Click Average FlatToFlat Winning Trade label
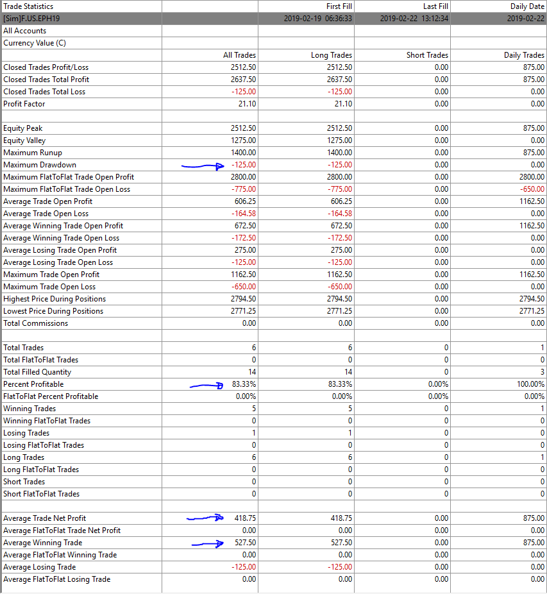The height and width of the screenshot is (594, 547). tap(60, 555)
